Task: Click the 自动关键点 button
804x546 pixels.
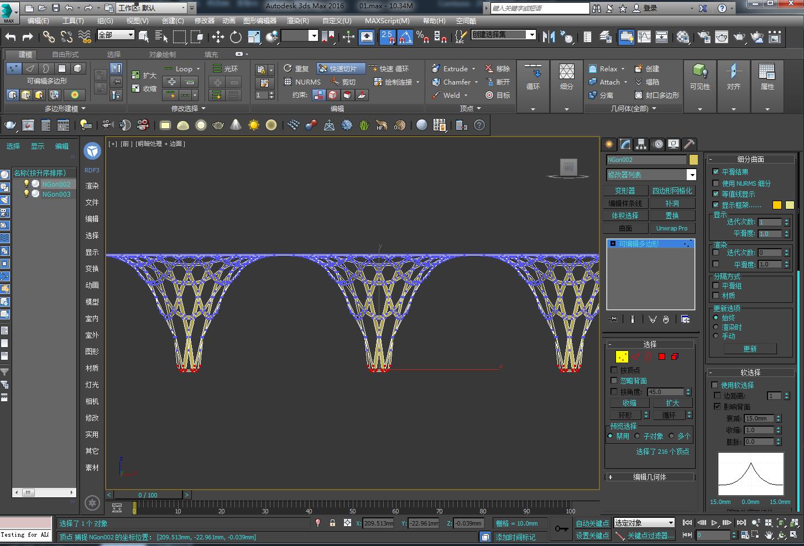Action: pyautogui.click(x=592, y=523)
